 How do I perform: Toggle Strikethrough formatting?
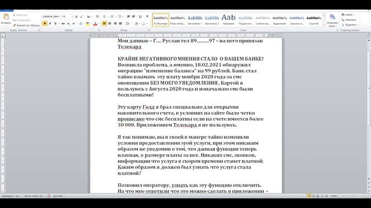[63, 24]
